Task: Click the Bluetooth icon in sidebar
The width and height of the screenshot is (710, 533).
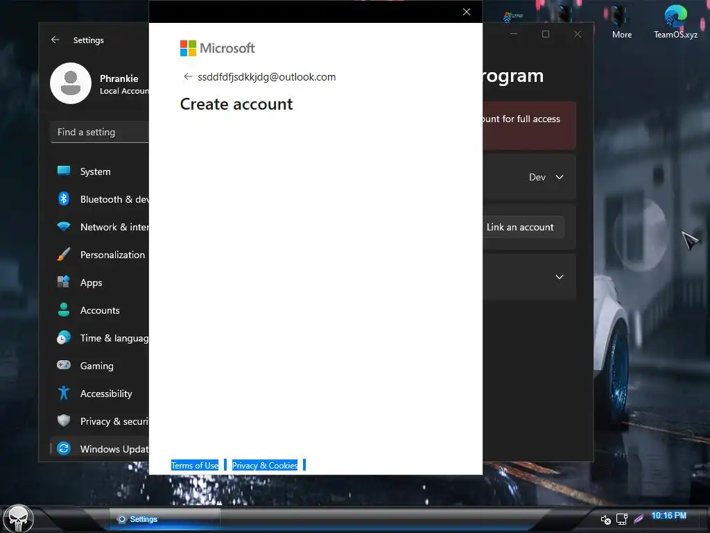Action: tap(64, 198)
